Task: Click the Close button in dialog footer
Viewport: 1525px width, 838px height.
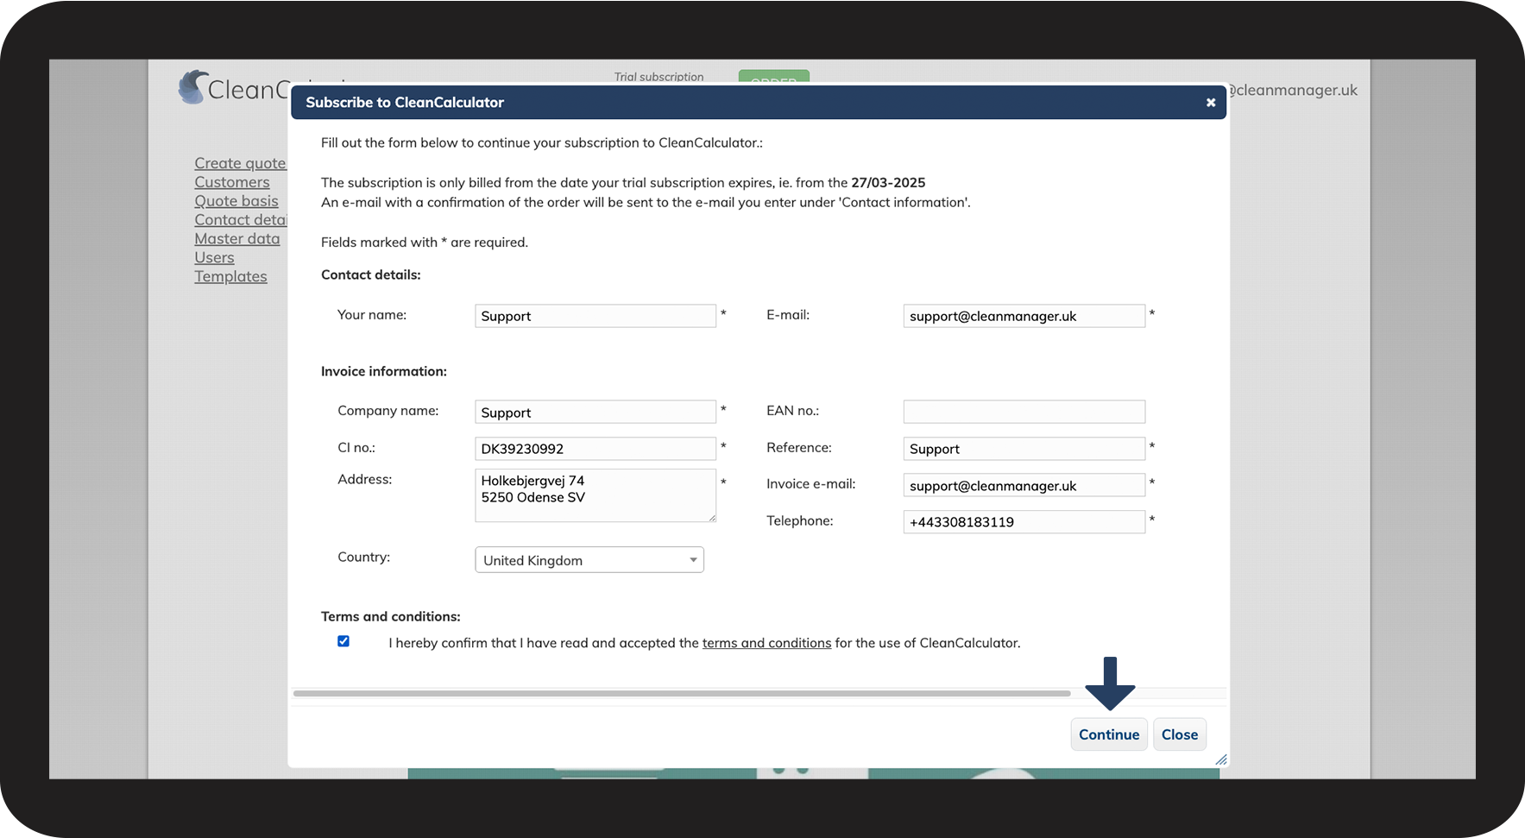Action: [1179, 734]
